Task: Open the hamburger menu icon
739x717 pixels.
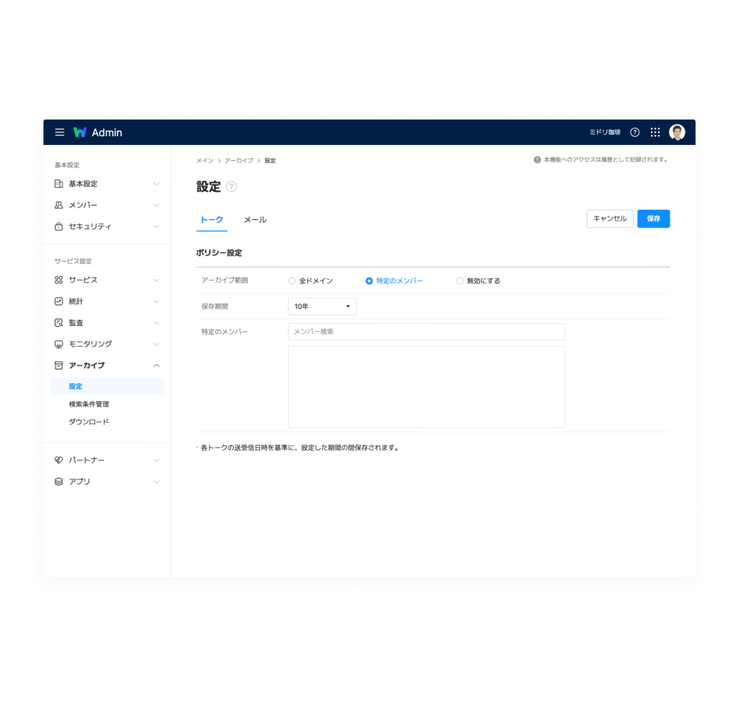Action: (60, 133)
